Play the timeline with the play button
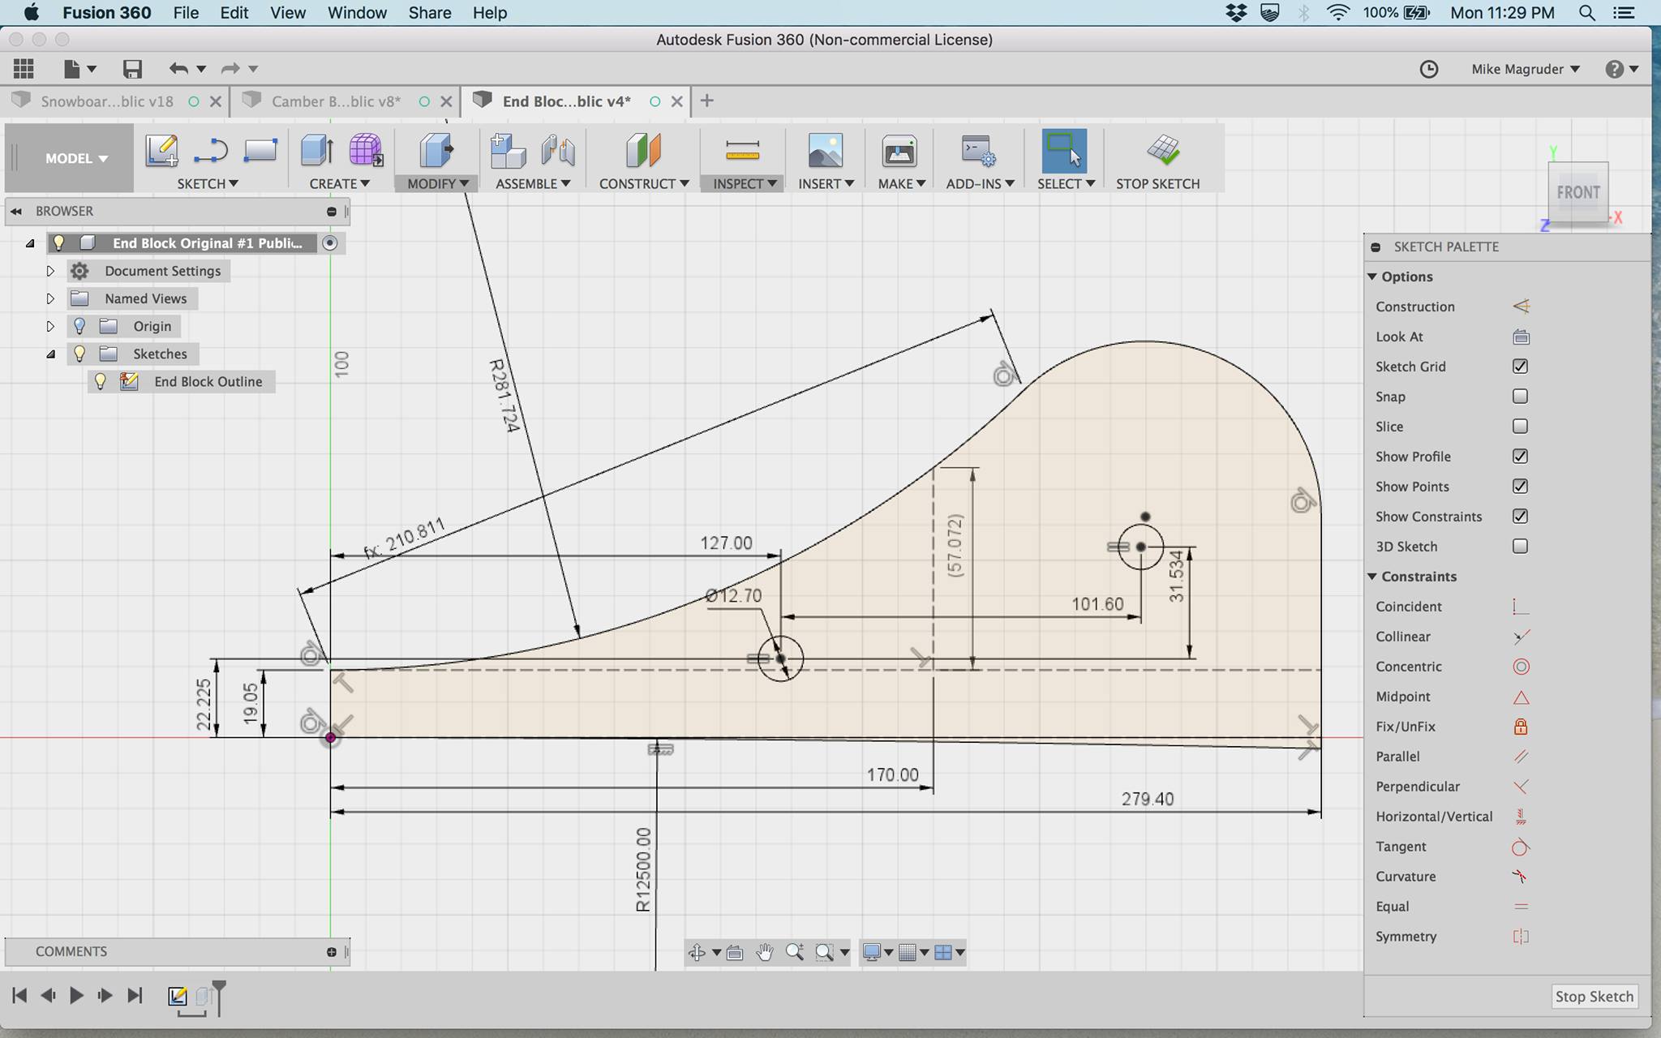This screenshot has width=1661, height=1038. pyautogui.click(x=76, y=995)
